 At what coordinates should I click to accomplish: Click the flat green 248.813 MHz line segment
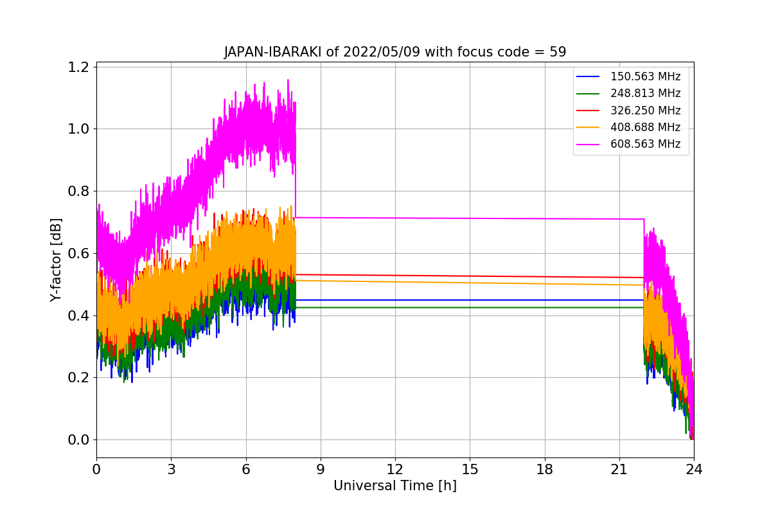pos(470,307)
